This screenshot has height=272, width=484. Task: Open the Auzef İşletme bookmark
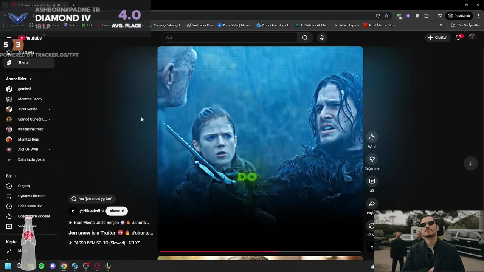click(380, 25)
